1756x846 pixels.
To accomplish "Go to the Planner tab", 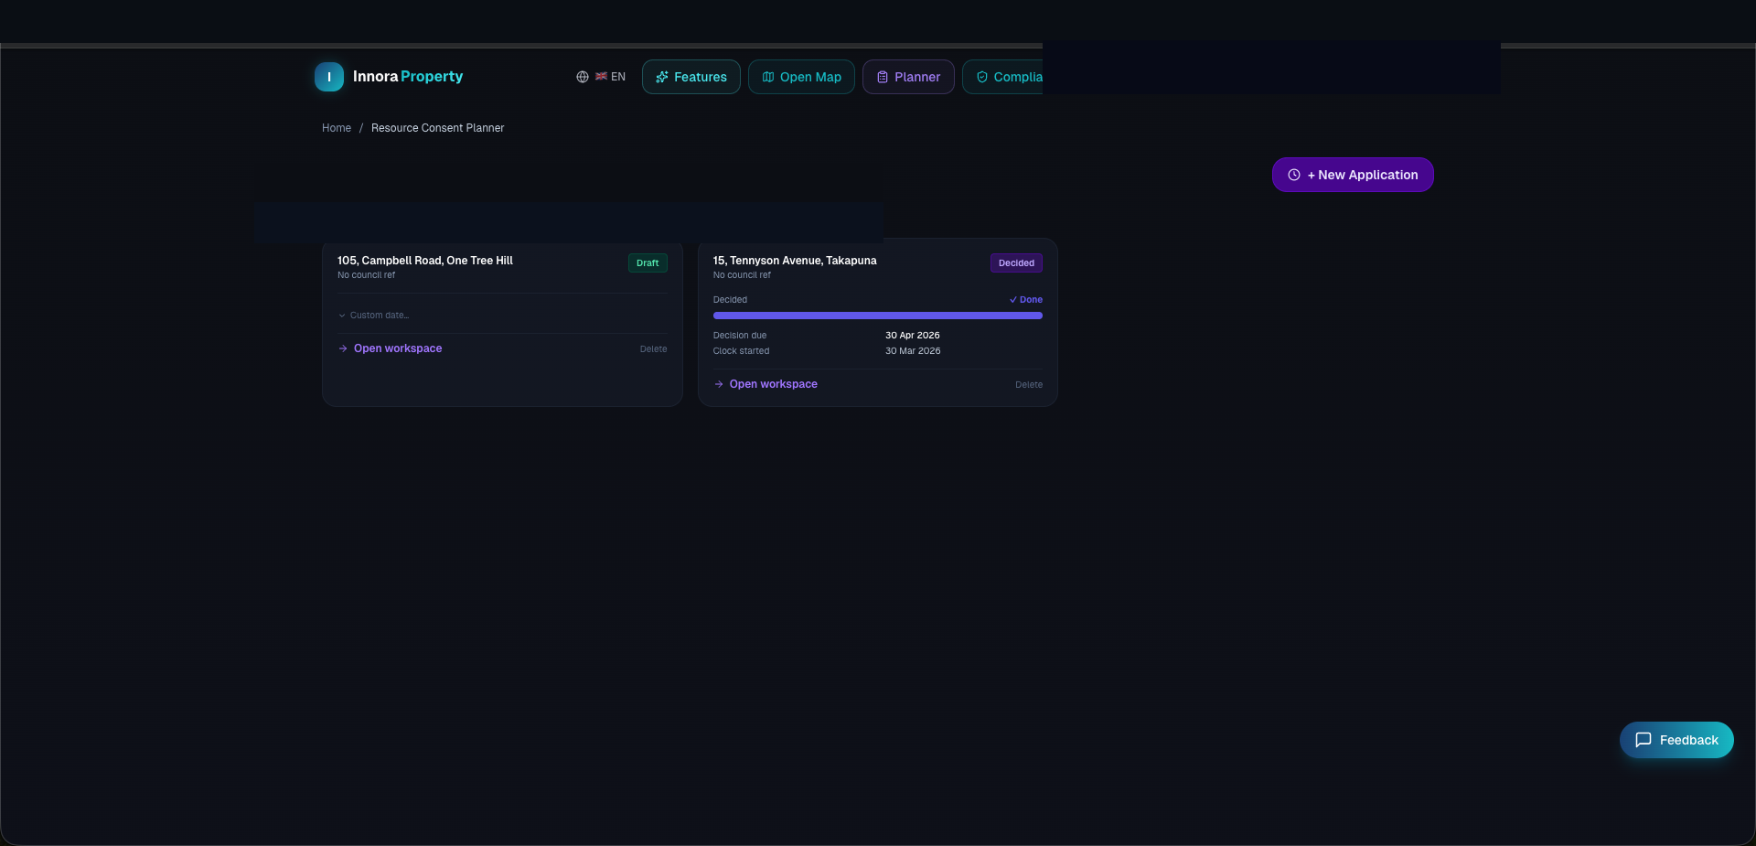I will tap(908, 77).
